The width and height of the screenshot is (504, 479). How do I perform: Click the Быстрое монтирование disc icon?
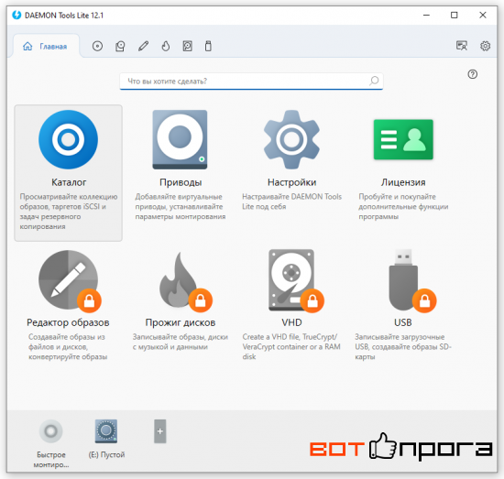[50, 431]
